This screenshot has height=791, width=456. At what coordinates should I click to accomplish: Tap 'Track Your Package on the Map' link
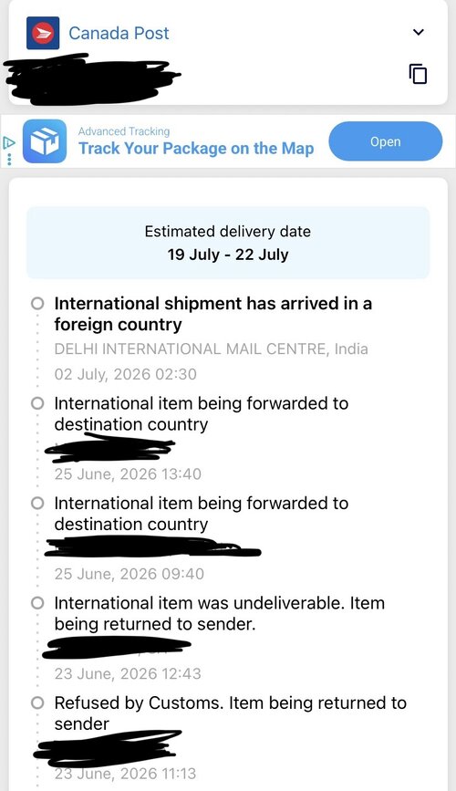[x=196, y=149]
